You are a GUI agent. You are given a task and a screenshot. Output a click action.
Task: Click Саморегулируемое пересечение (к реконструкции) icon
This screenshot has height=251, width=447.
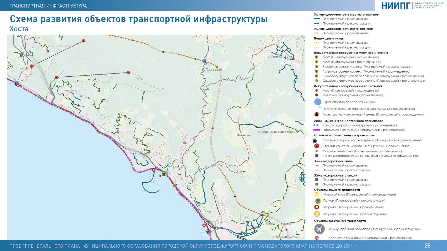click(317, 81)
